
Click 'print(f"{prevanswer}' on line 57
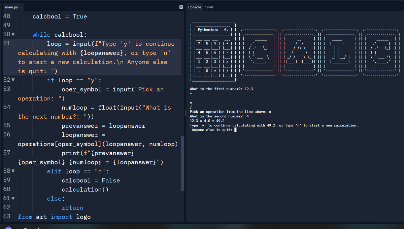[98, 153]
